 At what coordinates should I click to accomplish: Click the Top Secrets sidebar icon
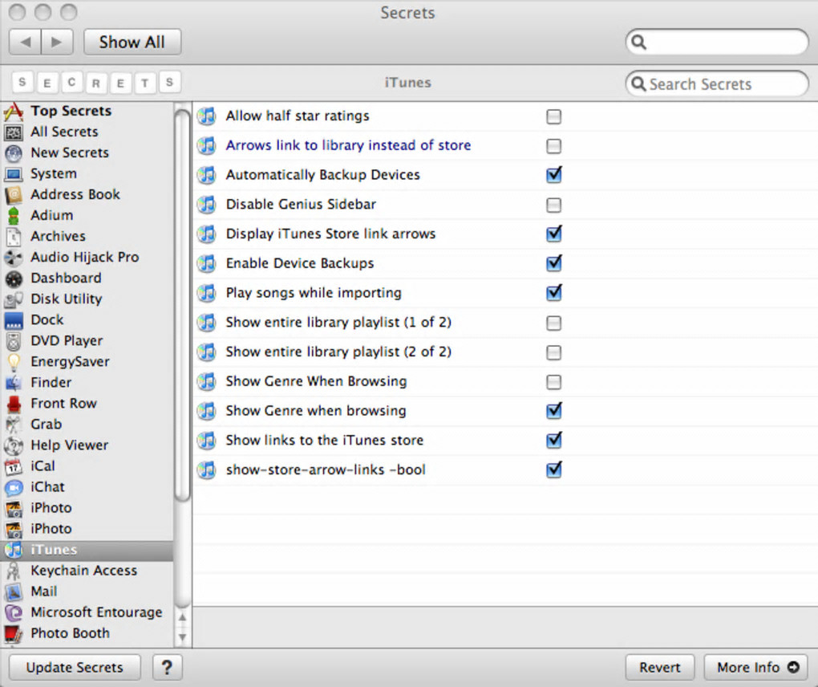(14, 112)
